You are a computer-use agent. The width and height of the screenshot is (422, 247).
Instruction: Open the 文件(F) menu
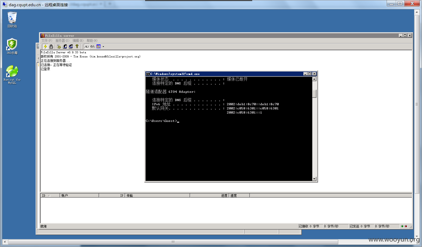click(47, 41)
